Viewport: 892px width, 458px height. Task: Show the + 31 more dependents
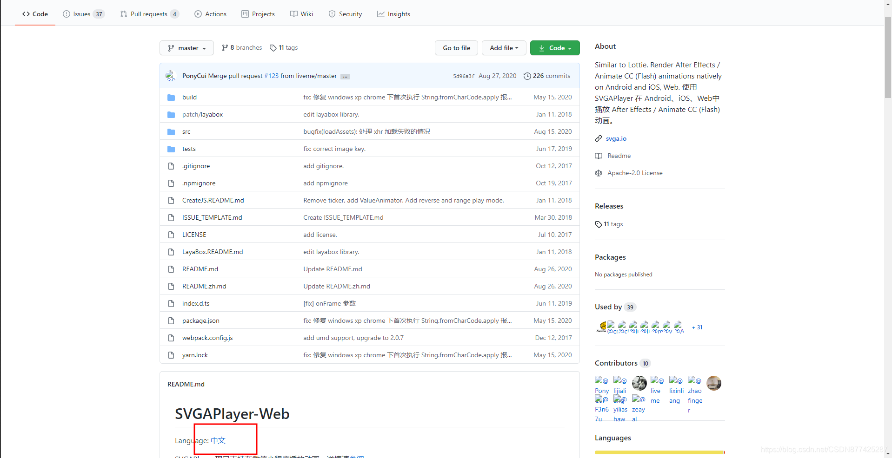697,327
